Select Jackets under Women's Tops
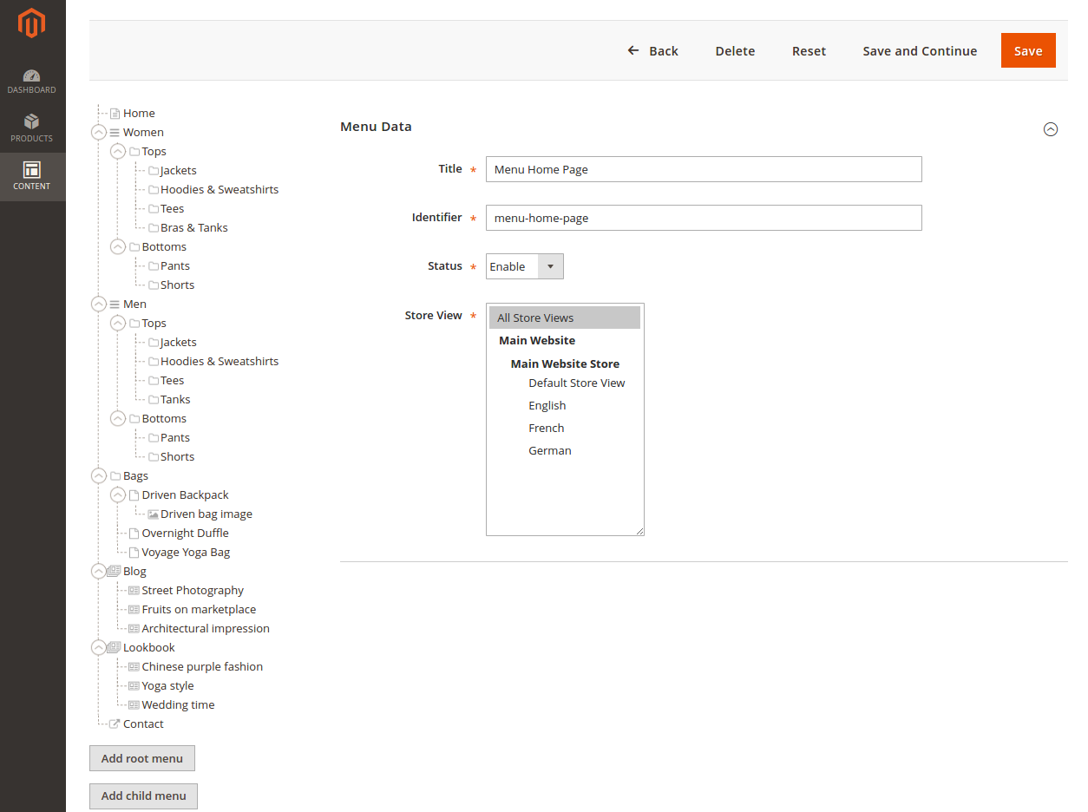This screenshot has height=812, width=1088. click(x=179, y=171)
